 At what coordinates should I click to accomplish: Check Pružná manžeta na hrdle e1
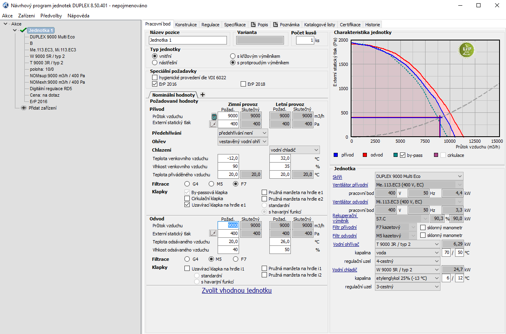[x=265, y=192]
